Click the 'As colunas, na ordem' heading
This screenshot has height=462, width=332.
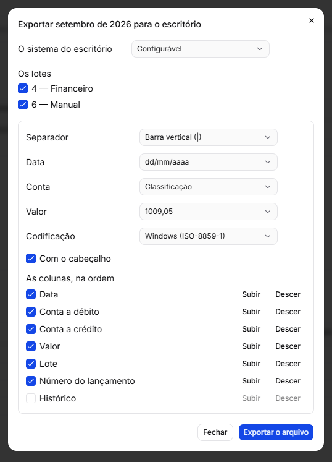pos(70,278)
